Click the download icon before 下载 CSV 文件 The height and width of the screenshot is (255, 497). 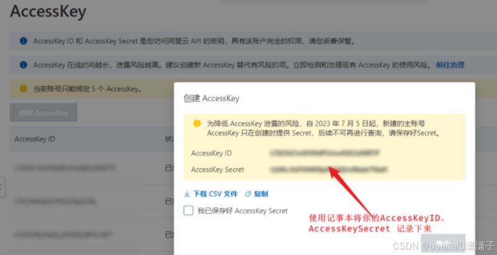tap(187, 194)
